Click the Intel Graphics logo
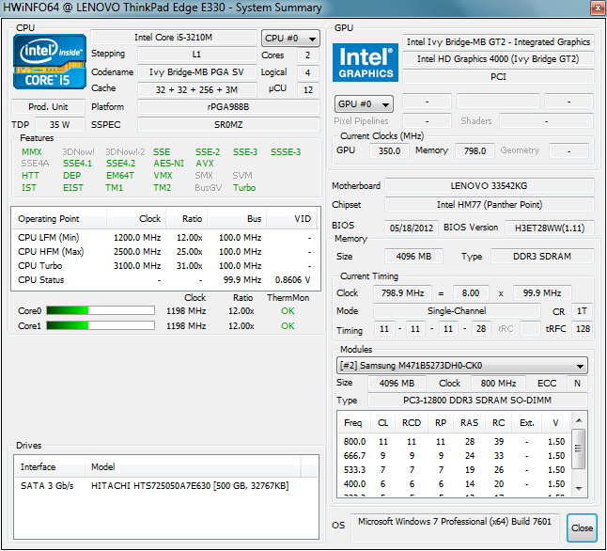 [365, 63]
